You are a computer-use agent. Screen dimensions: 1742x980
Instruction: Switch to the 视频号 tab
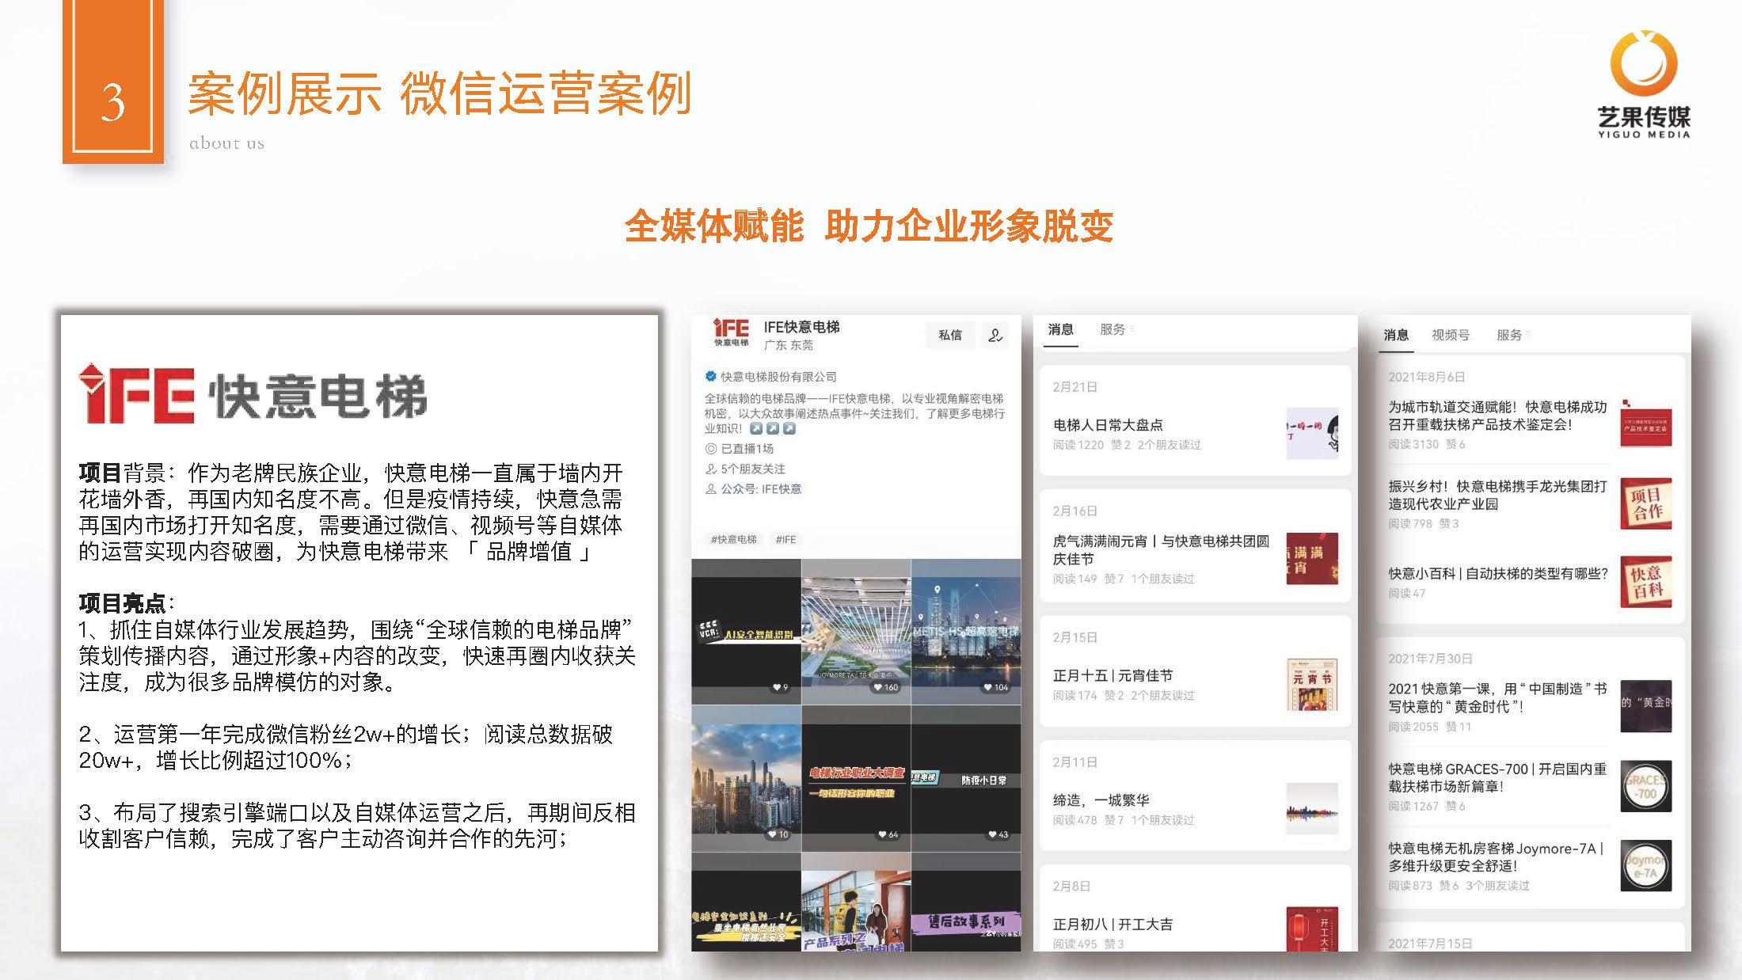tap(1450, 335)
